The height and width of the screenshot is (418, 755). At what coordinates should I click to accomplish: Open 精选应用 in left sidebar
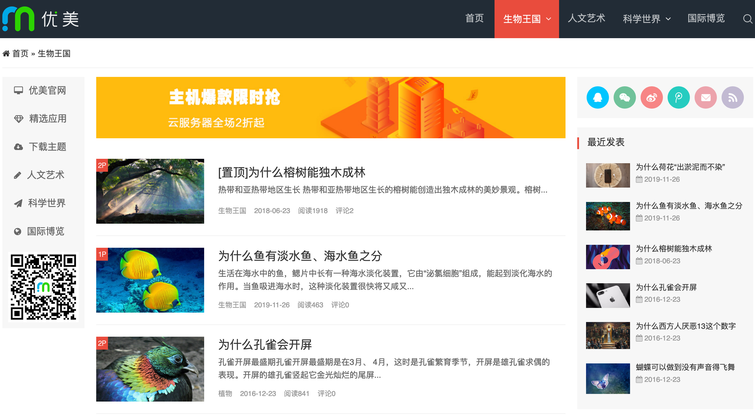tap(48, 119)
